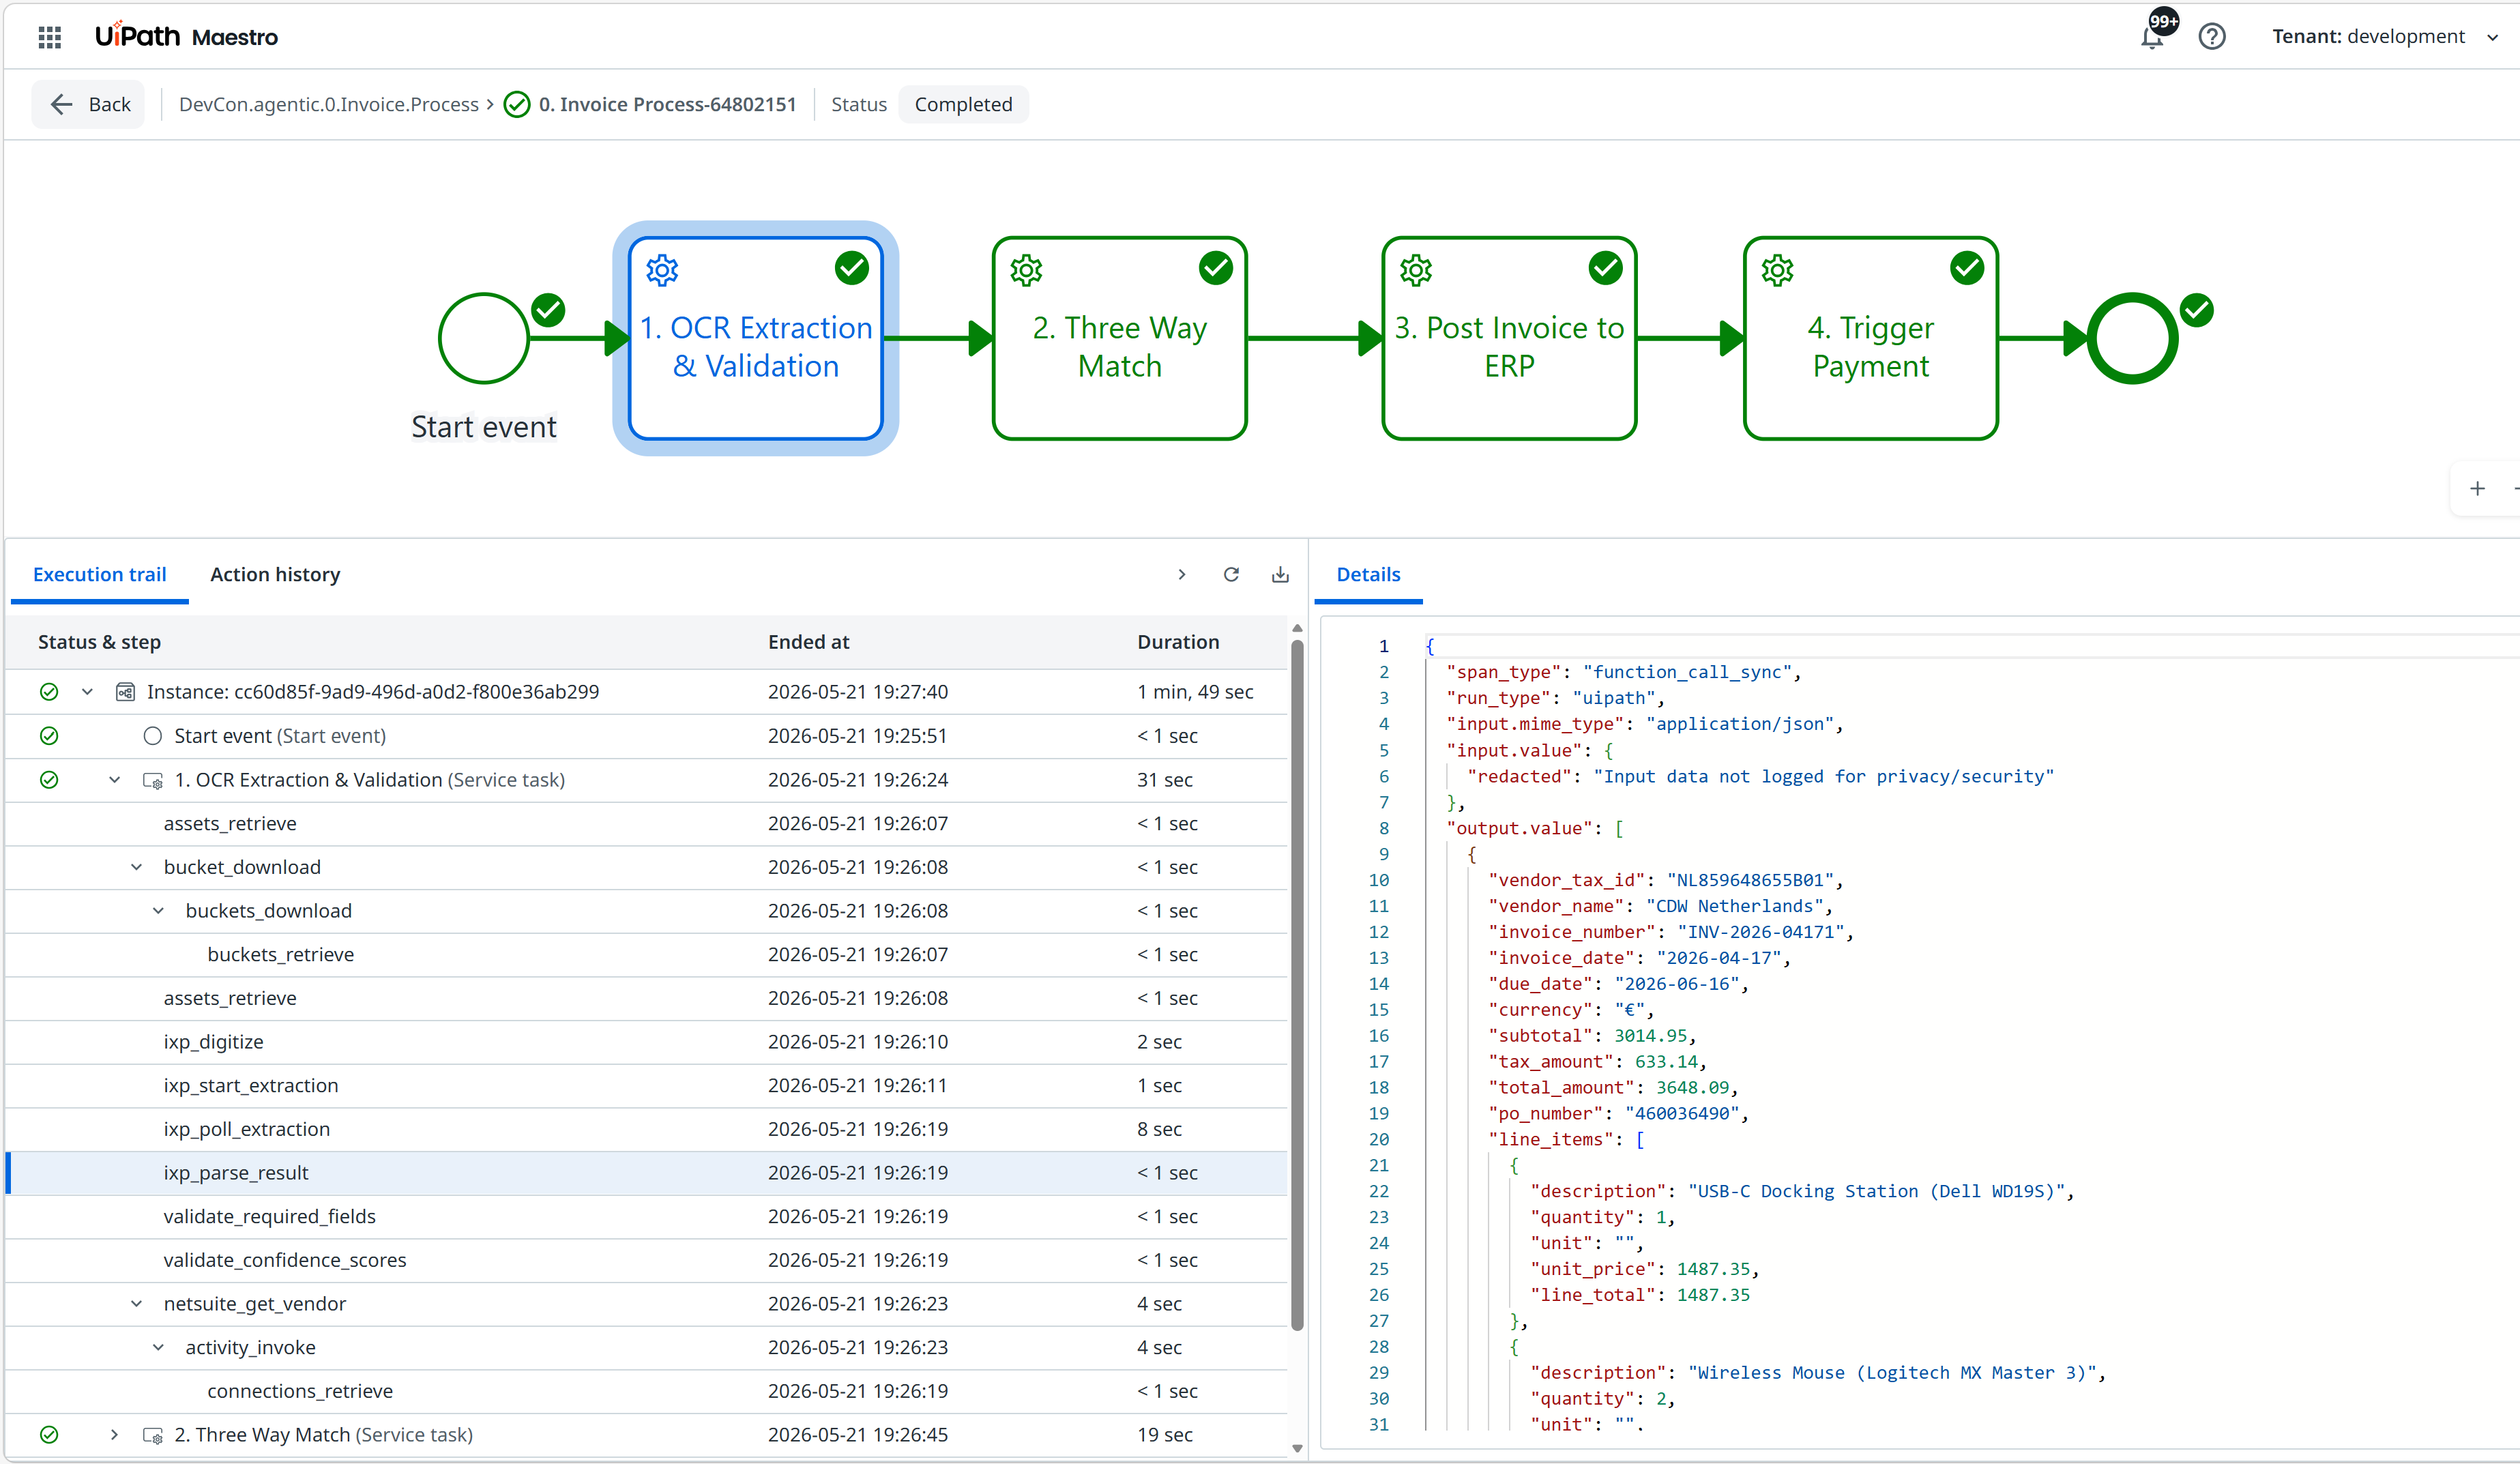The height and width of the screenshot is (1464, 2520).
Task: Select the ixp_parse_result row
Action: [x=646, y=1173]
